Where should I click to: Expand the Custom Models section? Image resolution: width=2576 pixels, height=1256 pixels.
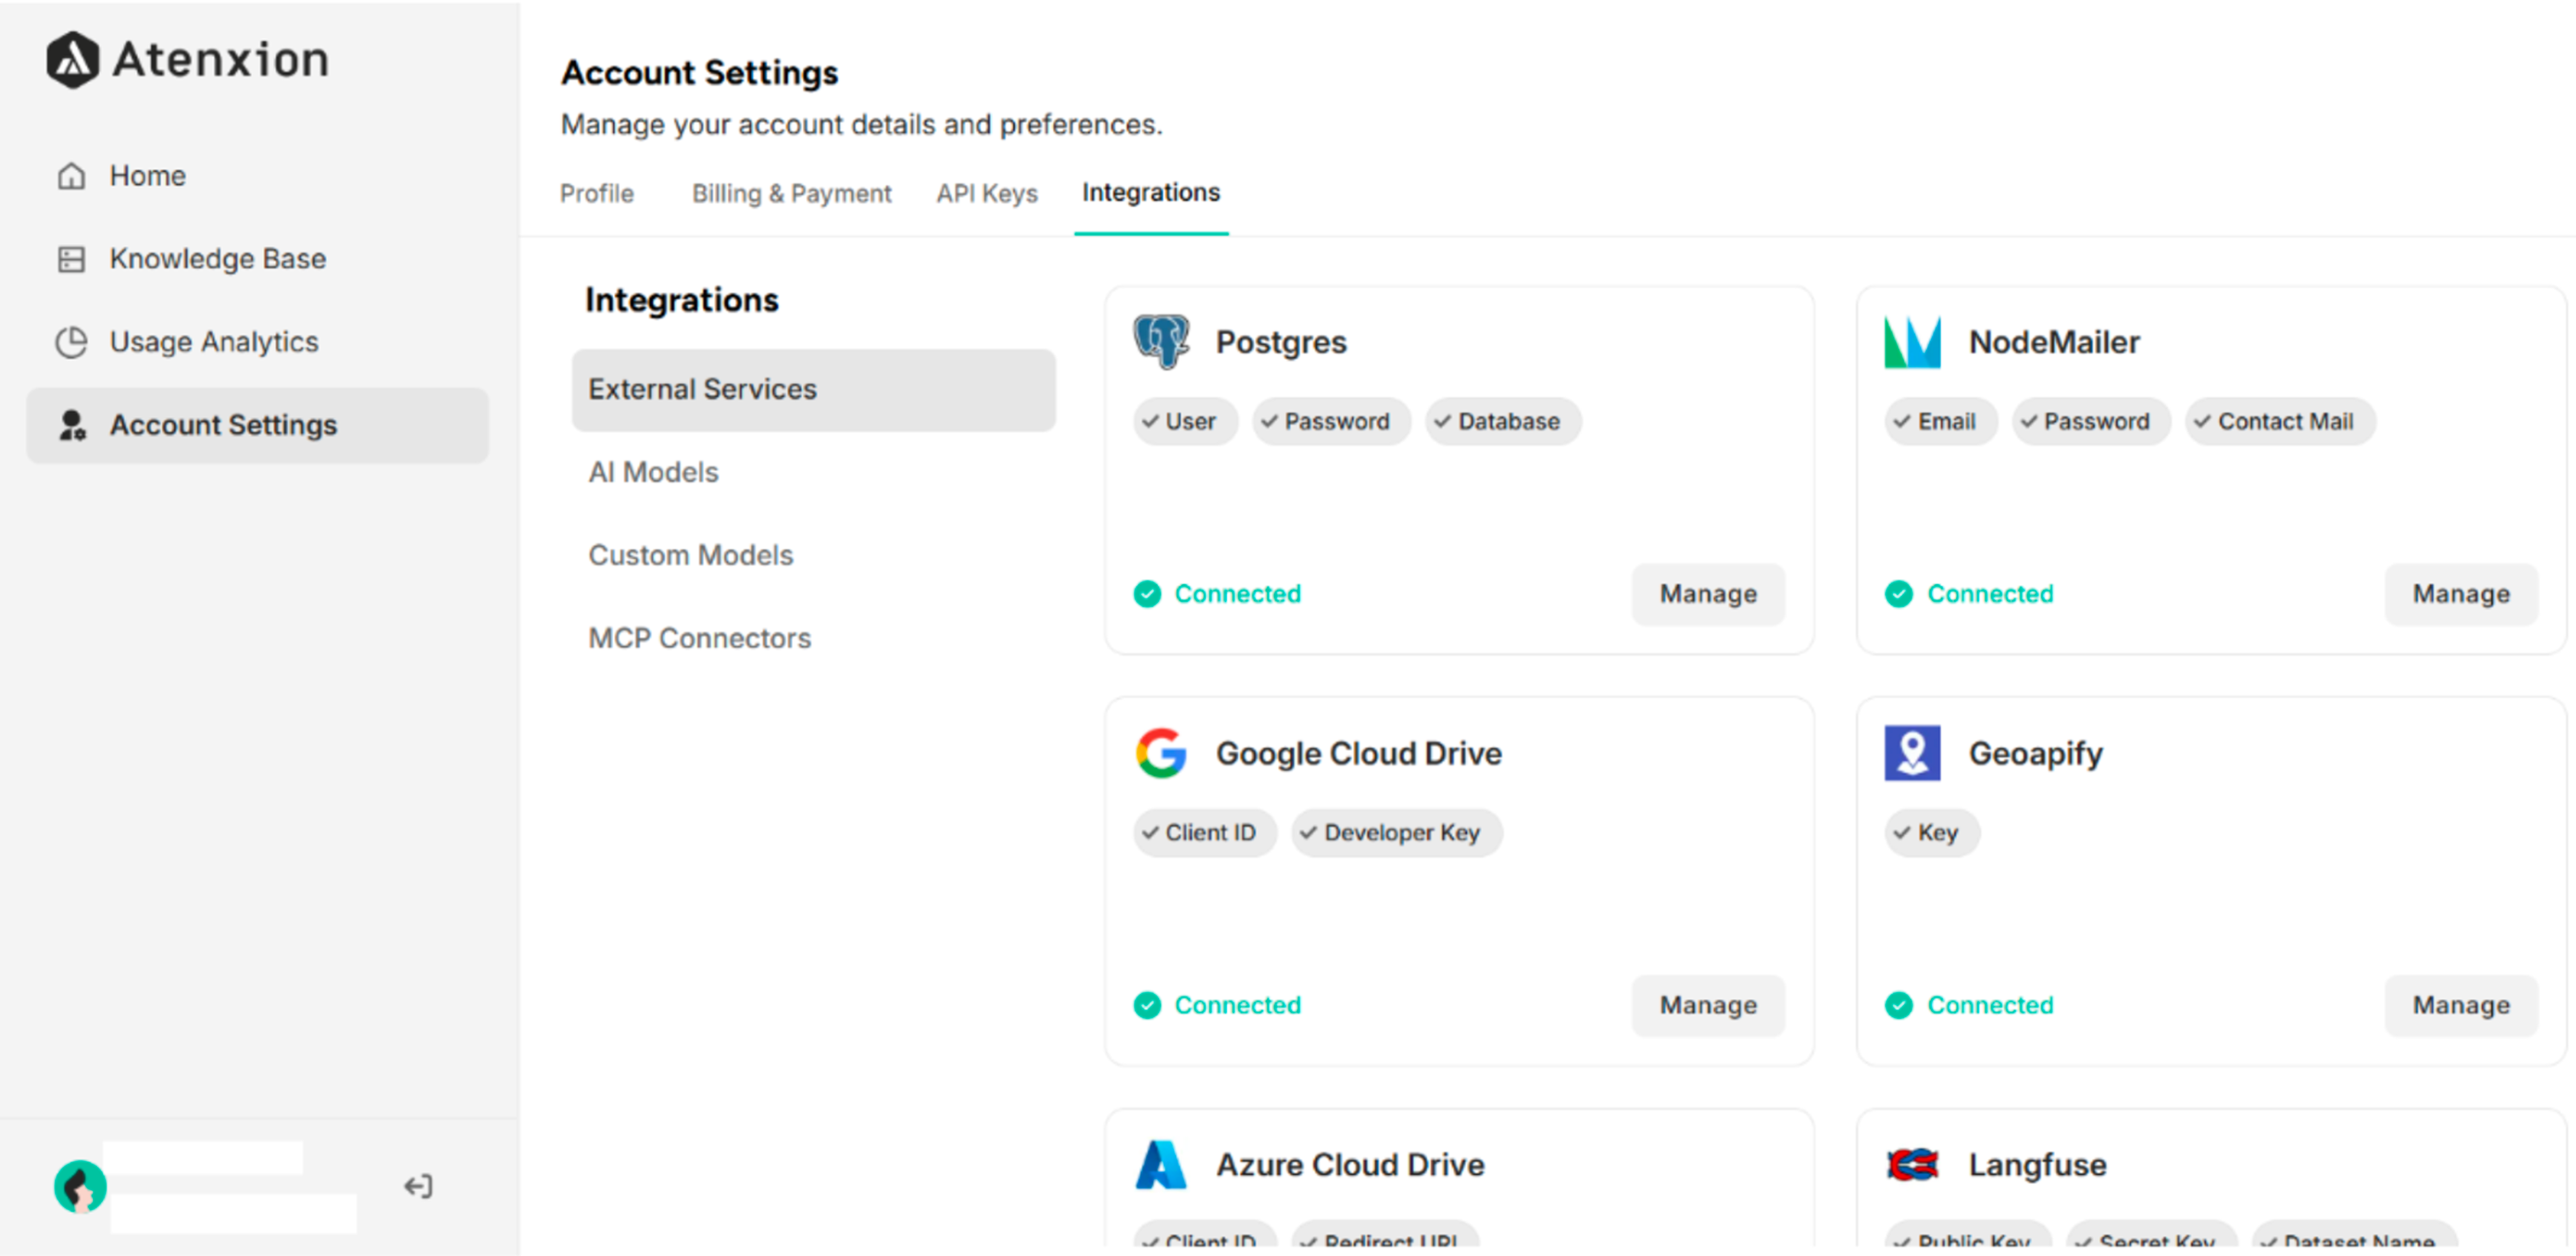point(691,554)
